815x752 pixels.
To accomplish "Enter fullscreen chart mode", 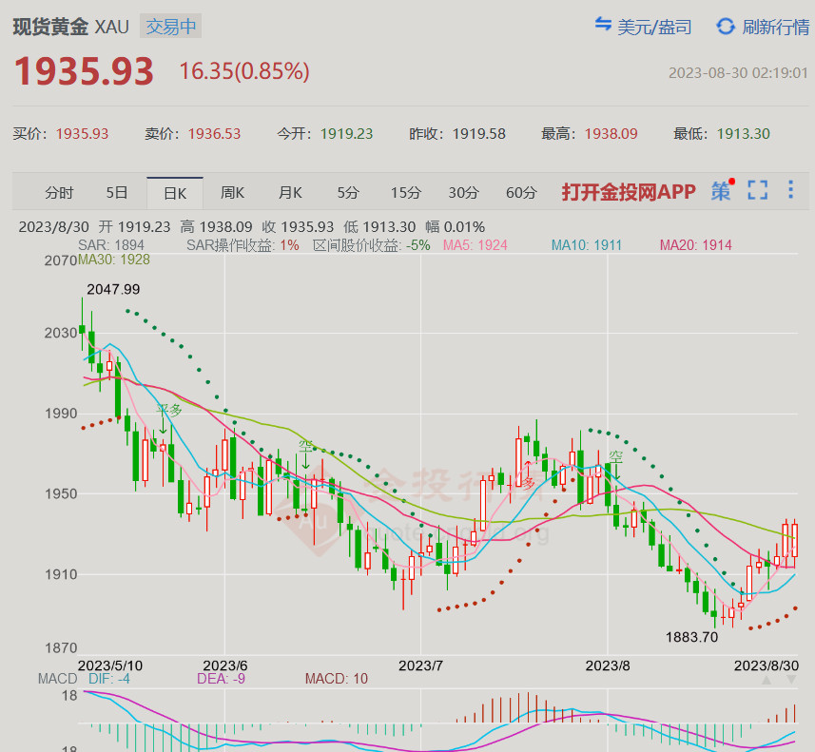I will tap(757, 191).
